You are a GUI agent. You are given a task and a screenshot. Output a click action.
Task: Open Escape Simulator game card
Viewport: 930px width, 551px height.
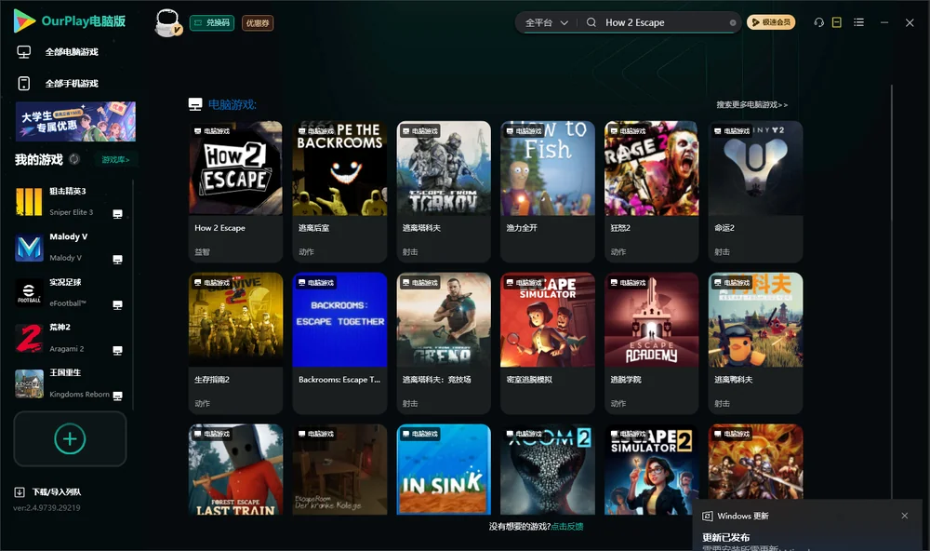(548, 343)
